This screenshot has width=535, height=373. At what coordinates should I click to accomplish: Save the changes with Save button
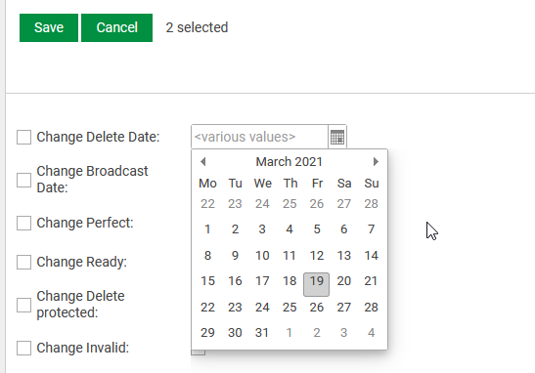tap(49, 27)
